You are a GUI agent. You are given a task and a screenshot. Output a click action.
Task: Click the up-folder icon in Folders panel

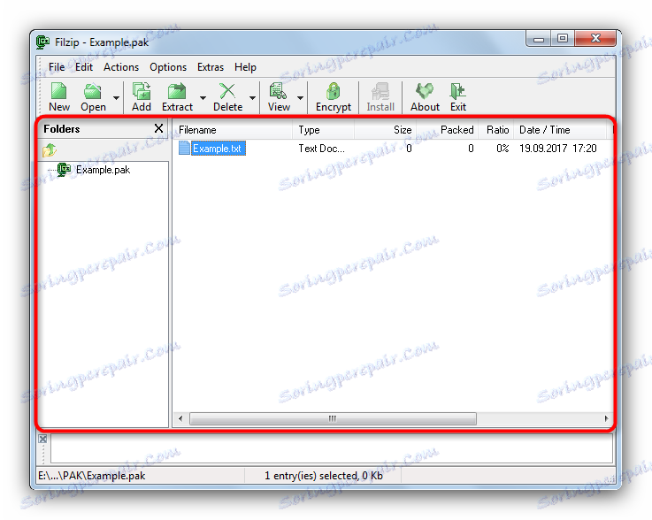point(50,149)
